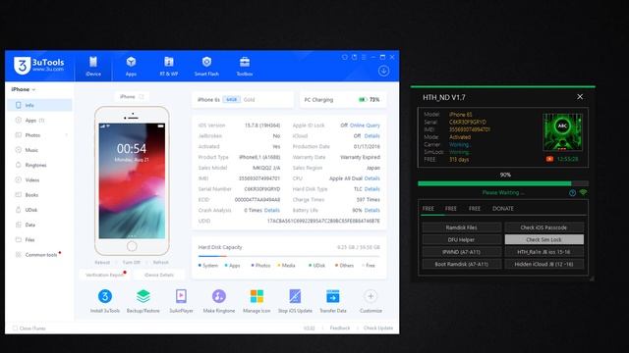This screenshot has width=629, height=353.
Task: Click Boot Ramdisk (A7-A11) button
Action: [461, 264]
